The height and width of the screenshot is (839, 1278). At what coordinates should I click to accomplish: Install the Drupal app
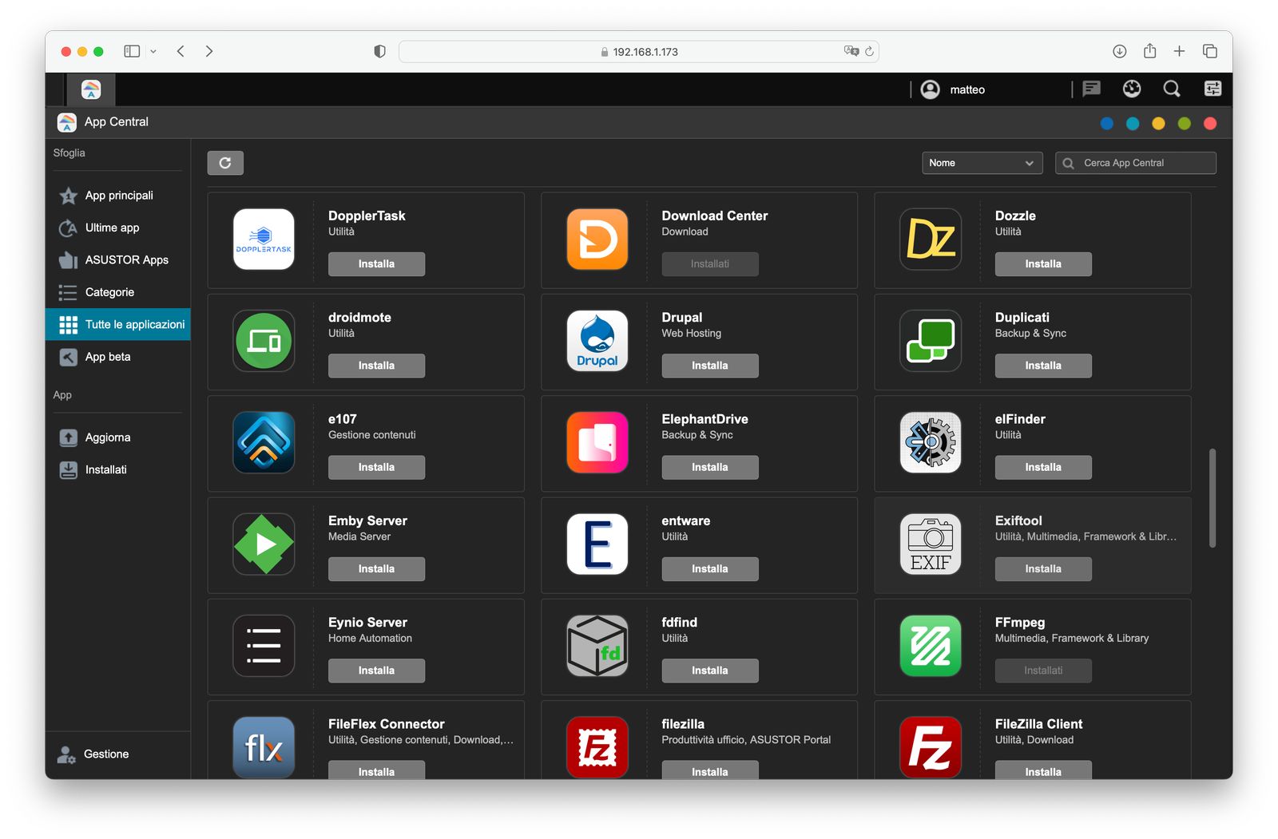click(x=710, y=366)
